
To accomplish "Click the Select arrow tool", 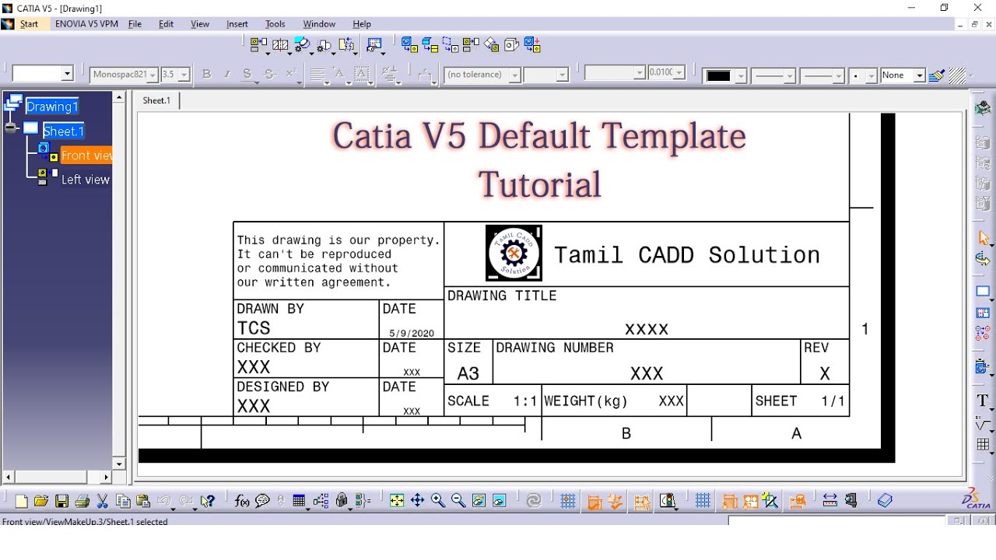I will pos(984,239).
